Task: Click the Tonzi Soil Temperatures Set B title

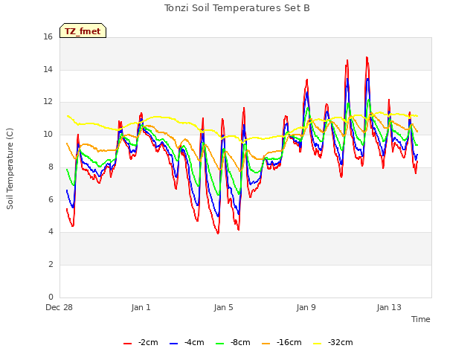Action: 237,8
